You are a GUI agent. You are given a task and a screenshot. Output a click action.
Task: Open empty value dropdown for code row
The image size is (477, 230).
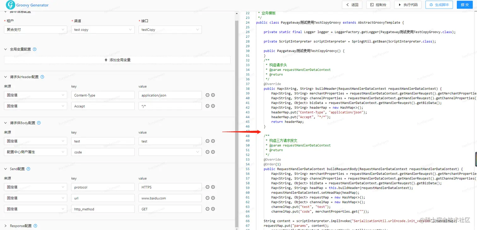click(x=170, y=152)
